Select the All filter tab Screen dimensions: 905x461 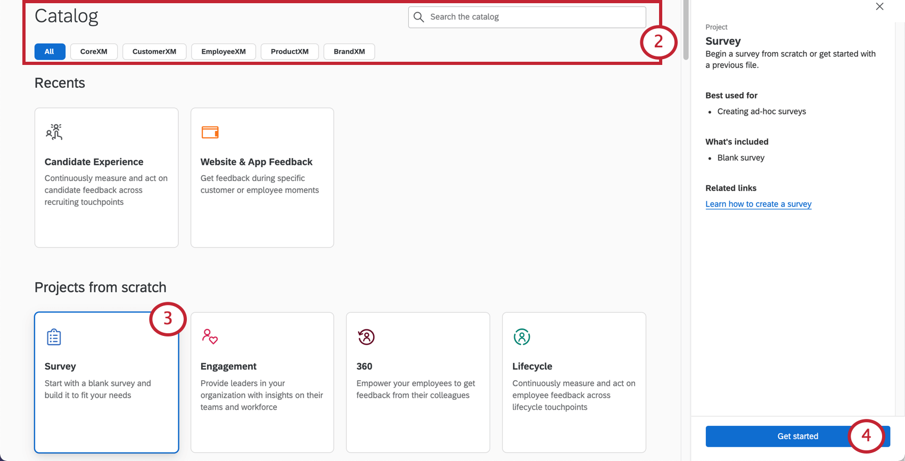click(50, 52)
